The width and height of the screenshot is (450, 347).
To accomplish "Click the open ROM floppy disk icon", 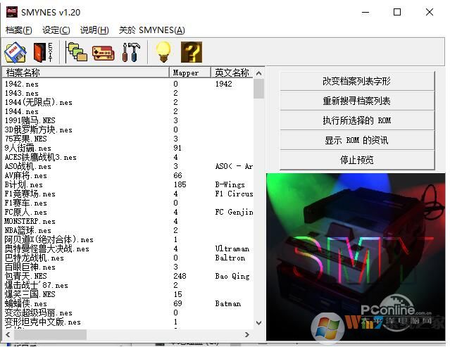I will click(x=15, y=52).
